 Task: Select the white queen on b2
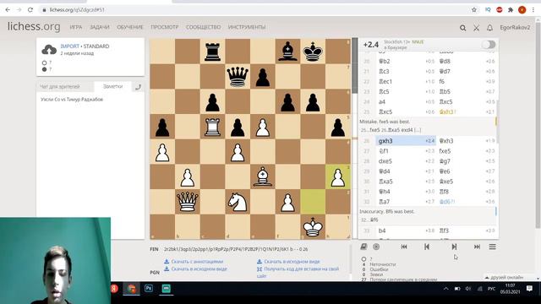click(188, 202)
